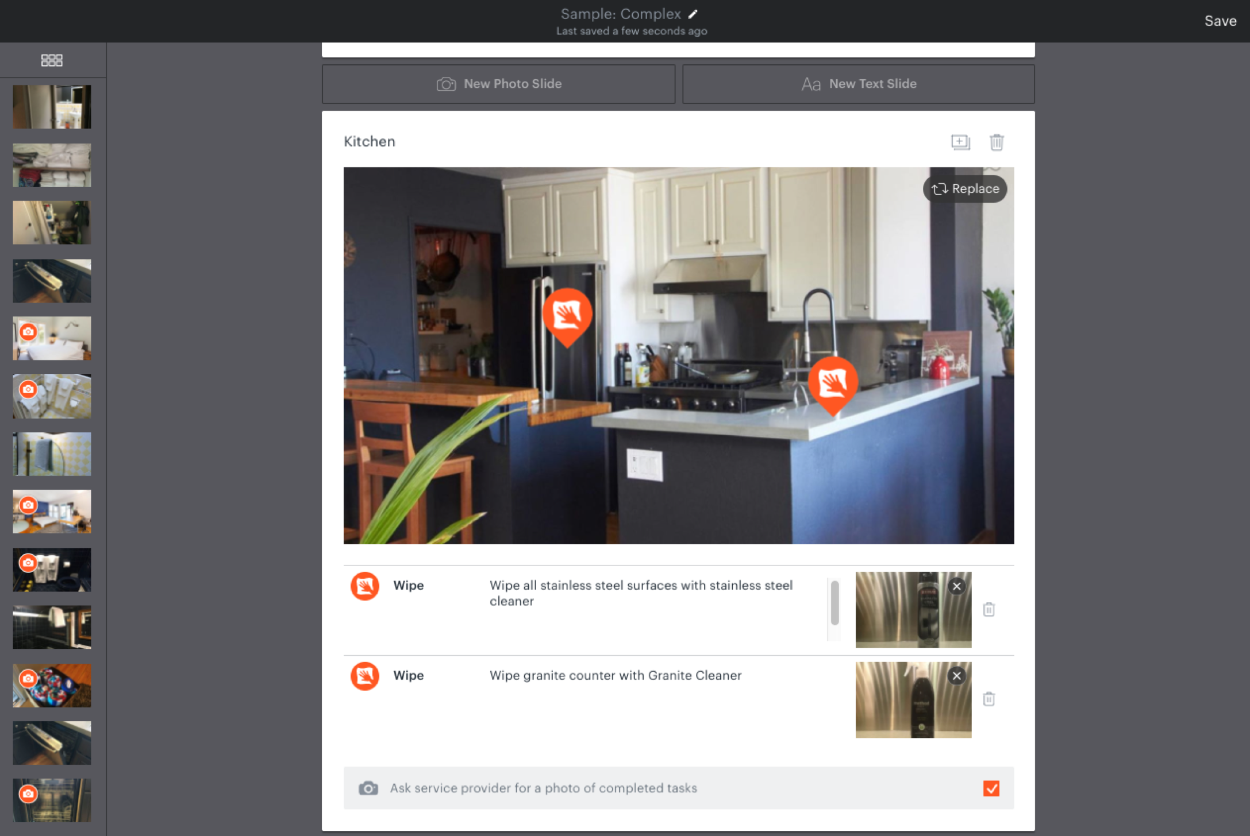Click the pencil icon to rename Sample: Complex
Image resolution: width=1250 pixels, height=836 pixels.
point(693,14)
